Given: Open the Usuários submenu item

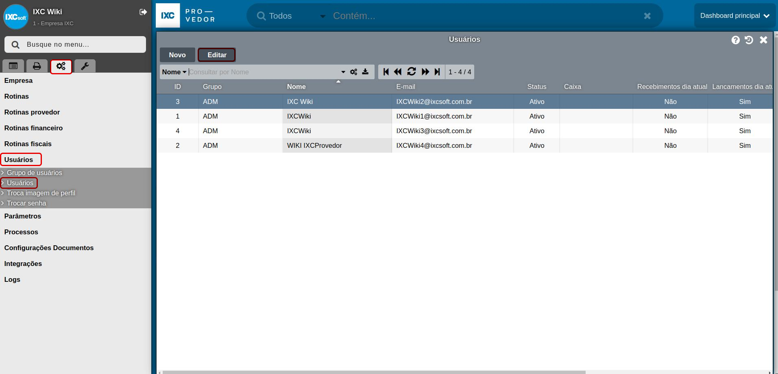Looking at the screenshot, I should pos(20,183).
